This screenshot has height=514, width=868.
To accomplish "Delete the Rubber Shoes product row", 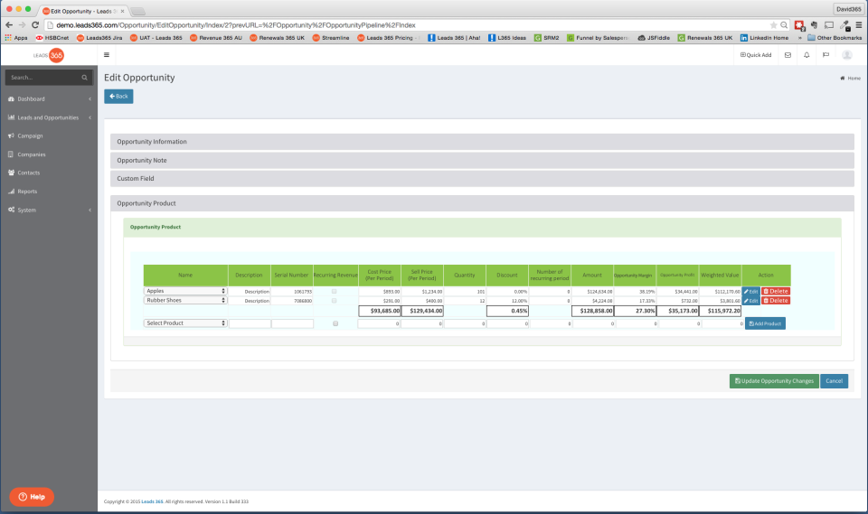I will click(776, 301).
